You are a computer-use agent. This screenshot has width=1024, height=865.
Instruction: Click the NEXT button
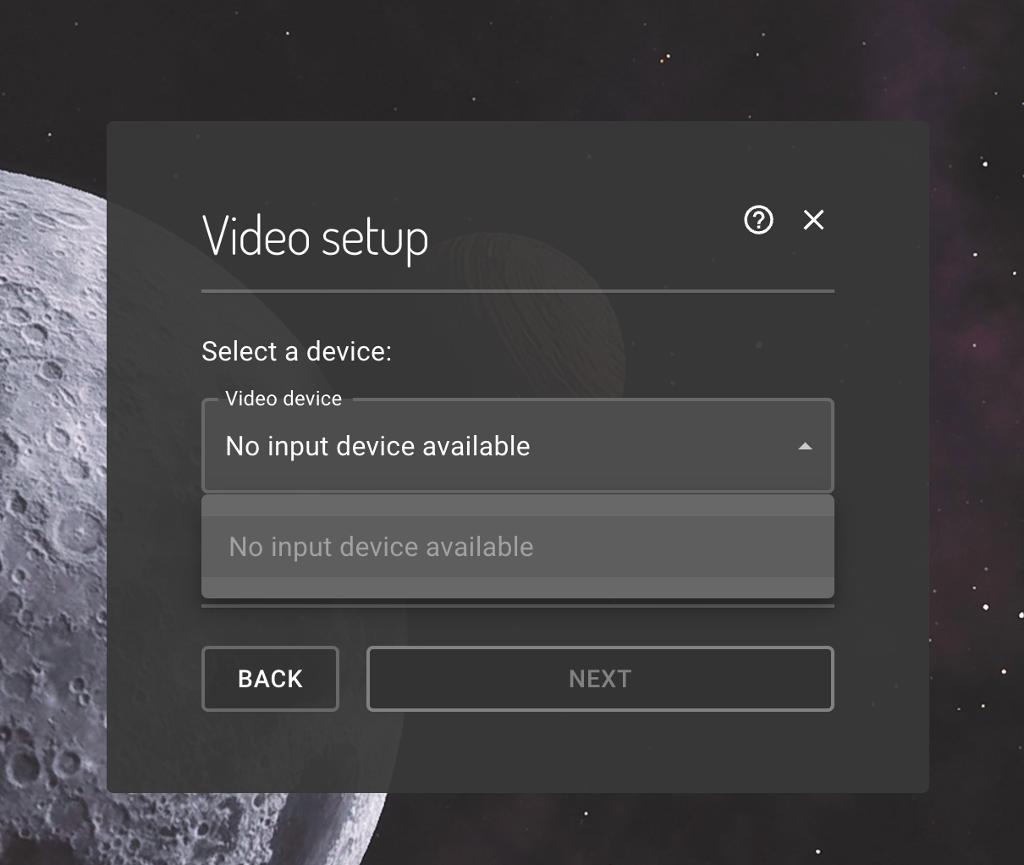click(600, 678)
